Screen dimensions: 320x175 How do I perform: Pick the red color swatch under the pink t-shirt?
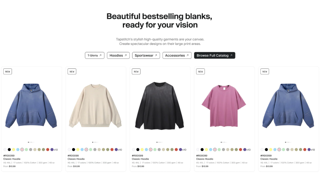pyautogui.click(x=241, y=150)
